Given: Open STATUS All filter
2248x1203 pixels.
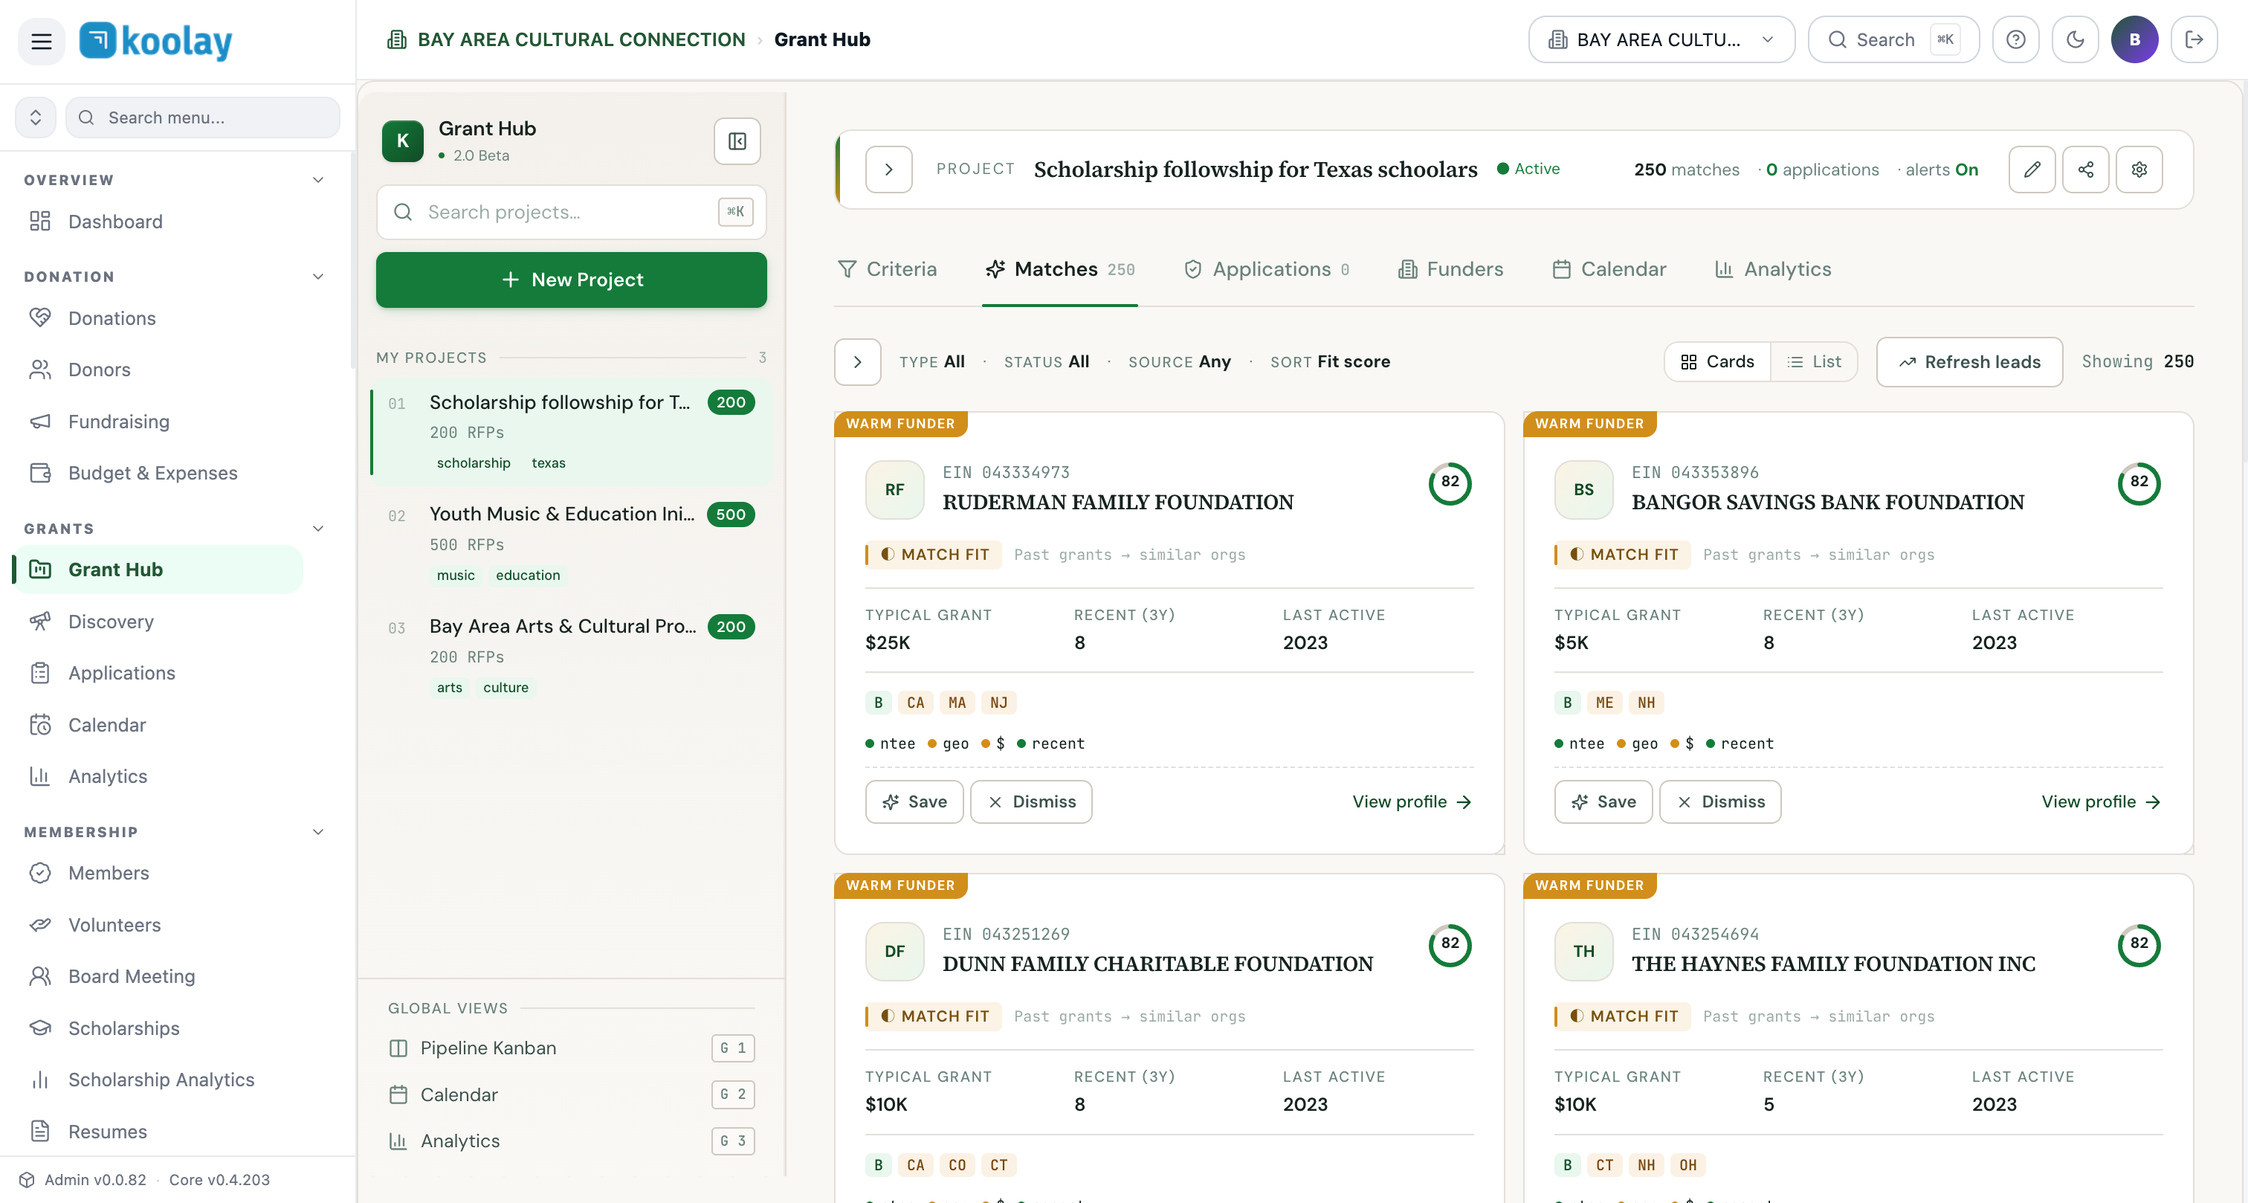Looking at the screenshot, I should [1047, 361].
